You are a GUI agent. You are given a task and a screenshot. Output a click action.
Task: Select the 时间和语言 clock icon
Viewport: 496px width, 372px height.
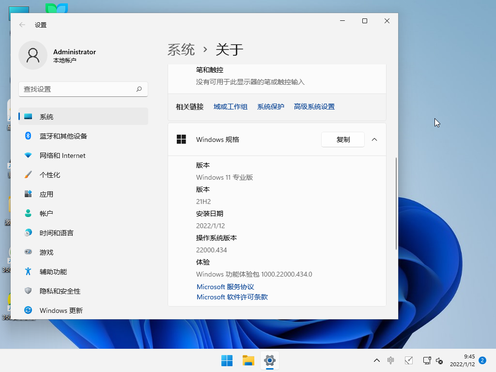(28, 232)
